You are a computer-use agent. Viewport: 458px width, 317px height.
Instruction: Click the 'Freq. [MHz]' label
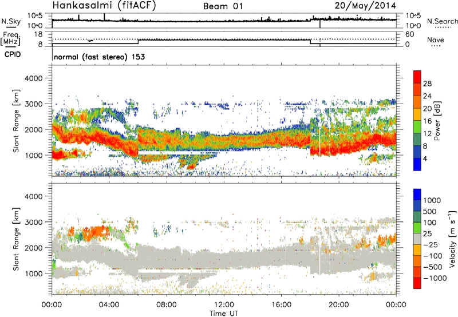coord(11,38)
